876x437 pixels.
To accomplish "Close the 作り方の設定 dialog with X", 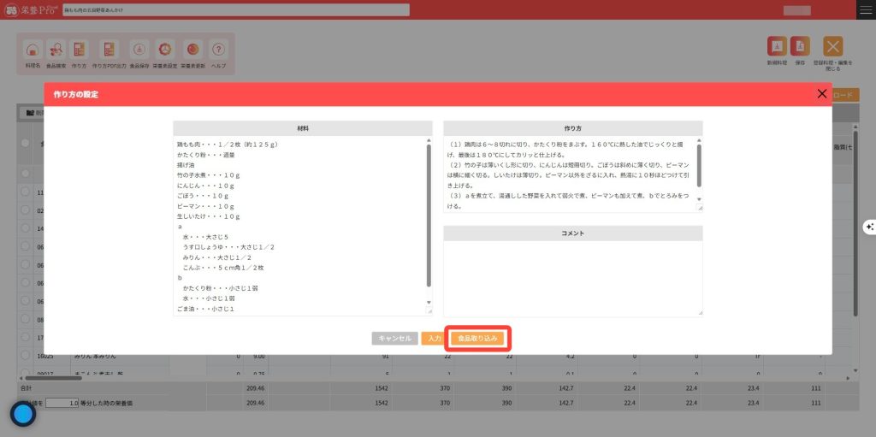I will point(822,94).
